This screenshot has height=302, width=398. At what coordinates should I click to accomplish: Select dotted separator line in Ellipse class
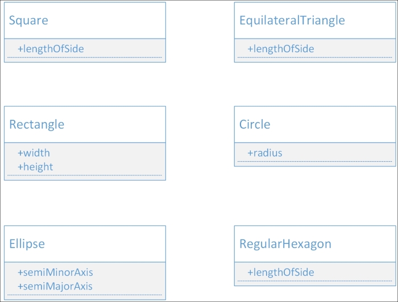85,295
